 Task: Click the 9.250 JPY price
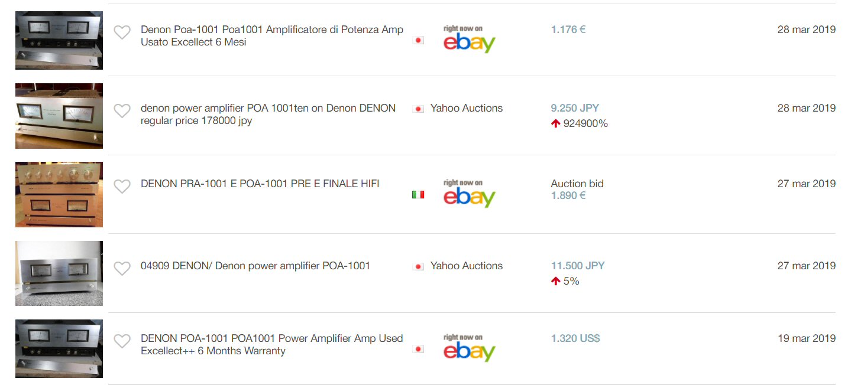[574, 108]
